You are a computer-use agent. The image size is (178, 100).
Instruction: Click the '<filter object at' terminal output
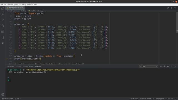(x=27, y=72)
